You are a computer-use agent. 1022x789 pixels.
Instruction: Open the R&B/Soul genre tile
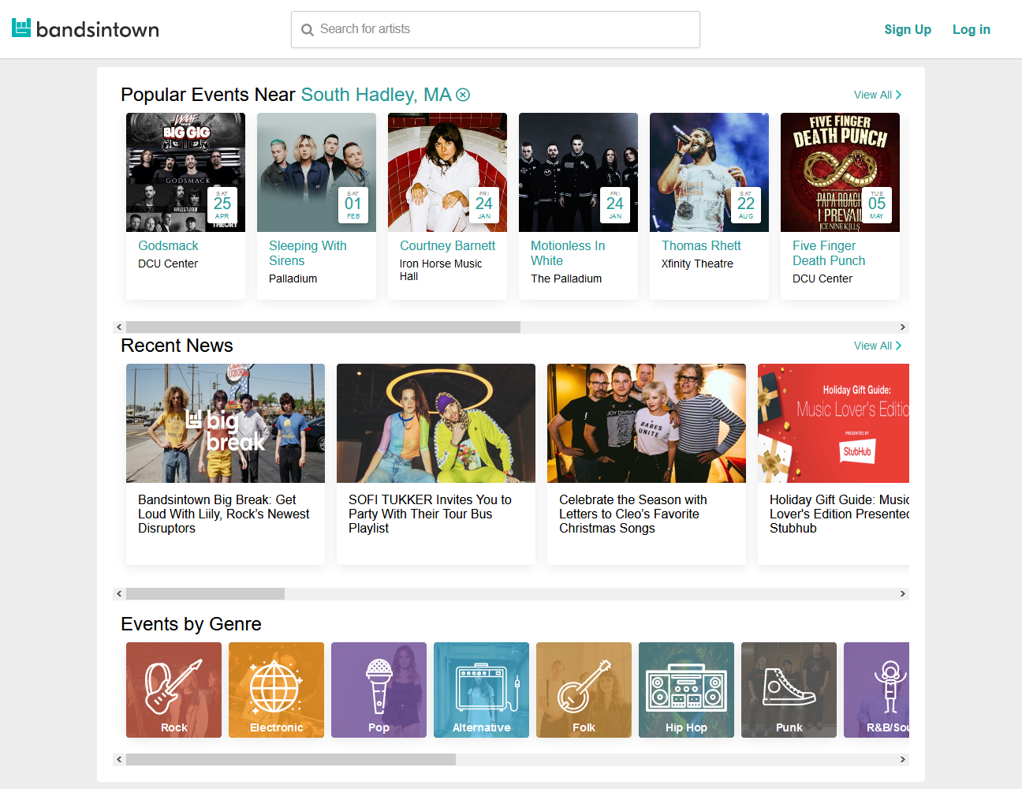coord(876,690)
